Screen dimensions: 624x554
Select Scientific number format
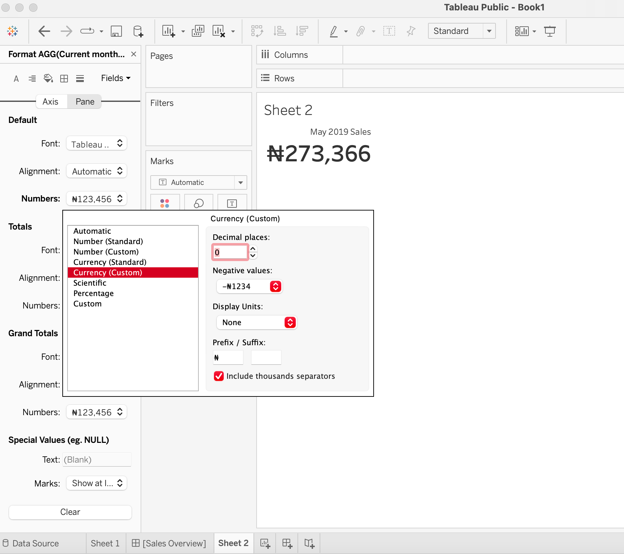(x=133, y=283)
